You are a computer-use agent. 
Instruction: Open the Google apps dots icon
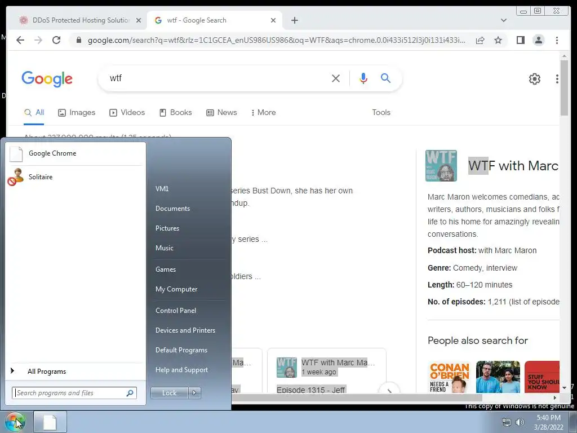coord(557,79)
